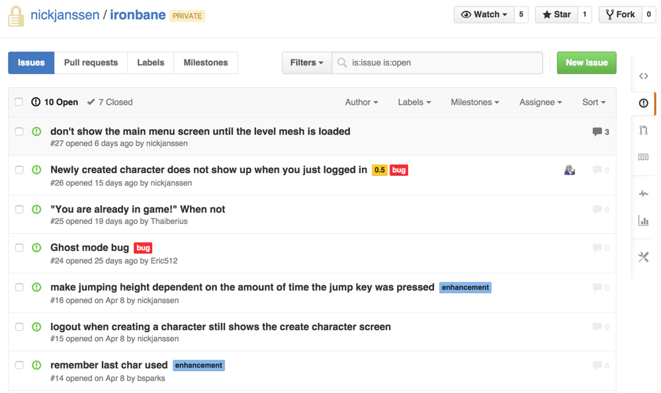Click the open-issue icon on issue #14
The width and height of the screenshot is (661, 393).
point(36,365)
